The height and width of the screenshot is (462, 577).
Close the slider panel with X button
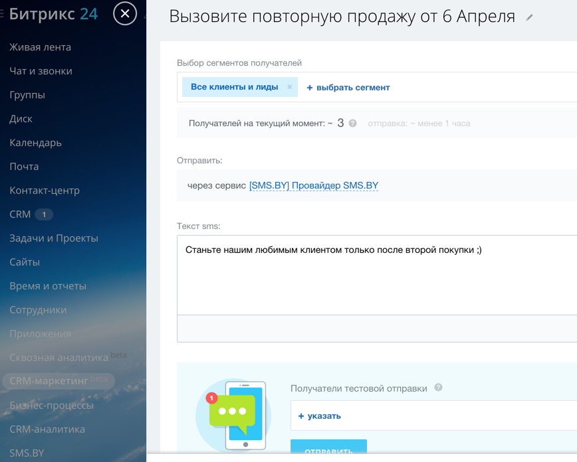(125, 13)
